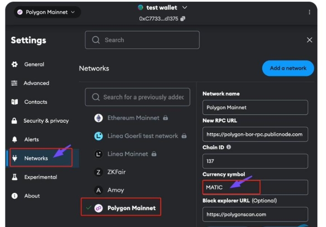Open the Polygon Mainnet network dropdown

click(x=46, y=12)
